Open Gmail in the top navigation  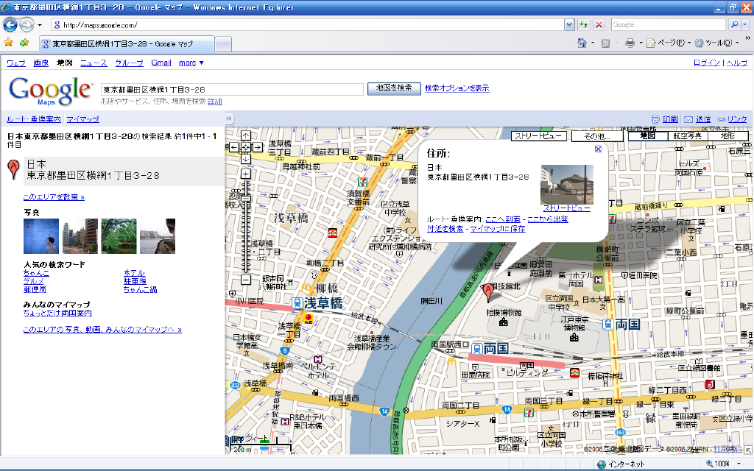161,63
